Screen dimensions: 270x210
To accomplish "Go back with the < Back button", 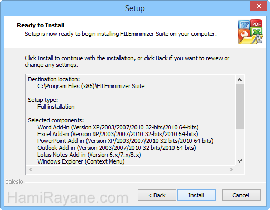I will tap(157, 195).
